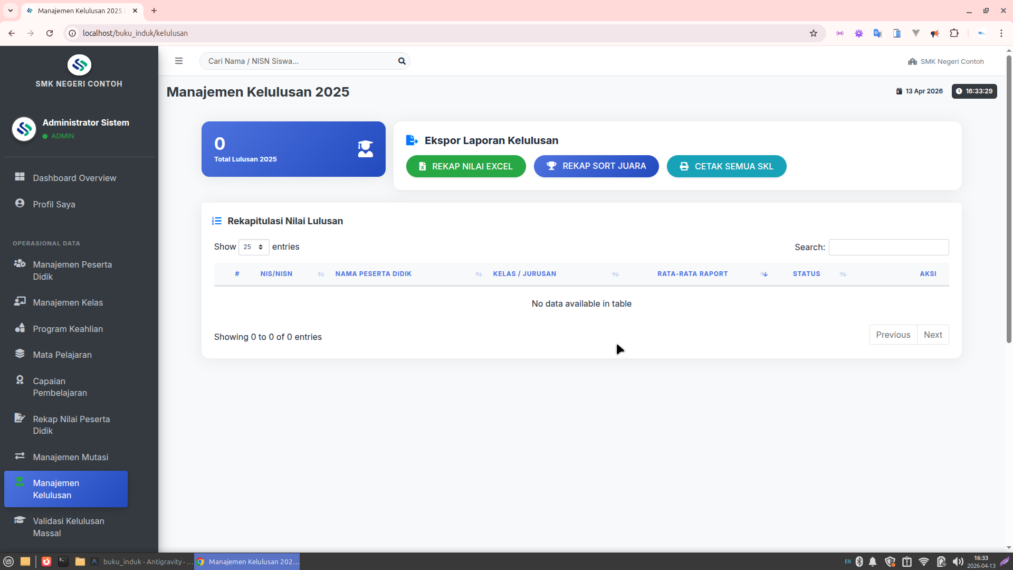The width and height of the screenshot is (1013, 570).
Task: Focus the table Search input field
Action: point(888,247)
